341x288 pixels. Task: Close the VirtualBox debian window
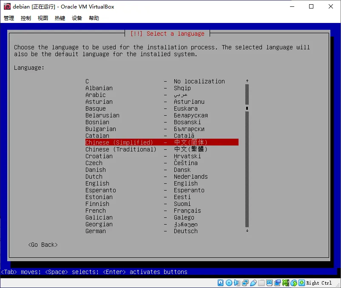click(x=330, y=6)
